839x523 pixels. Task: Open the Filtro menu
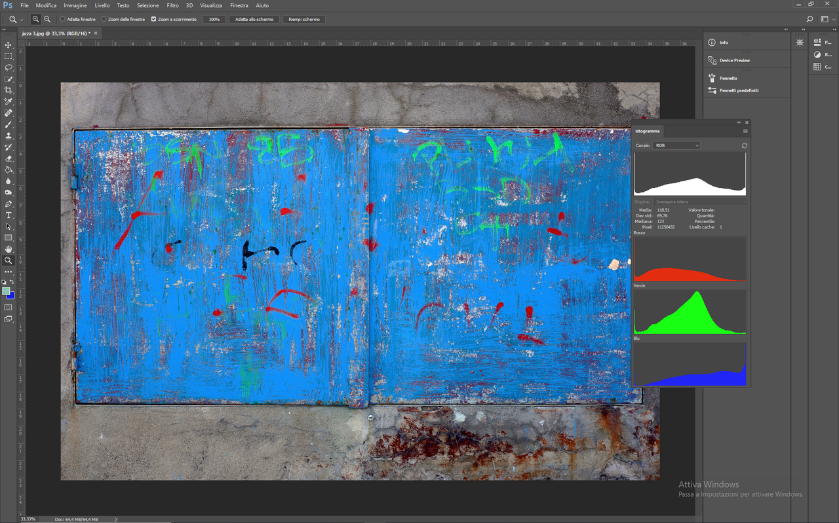(x=172, y=5)
